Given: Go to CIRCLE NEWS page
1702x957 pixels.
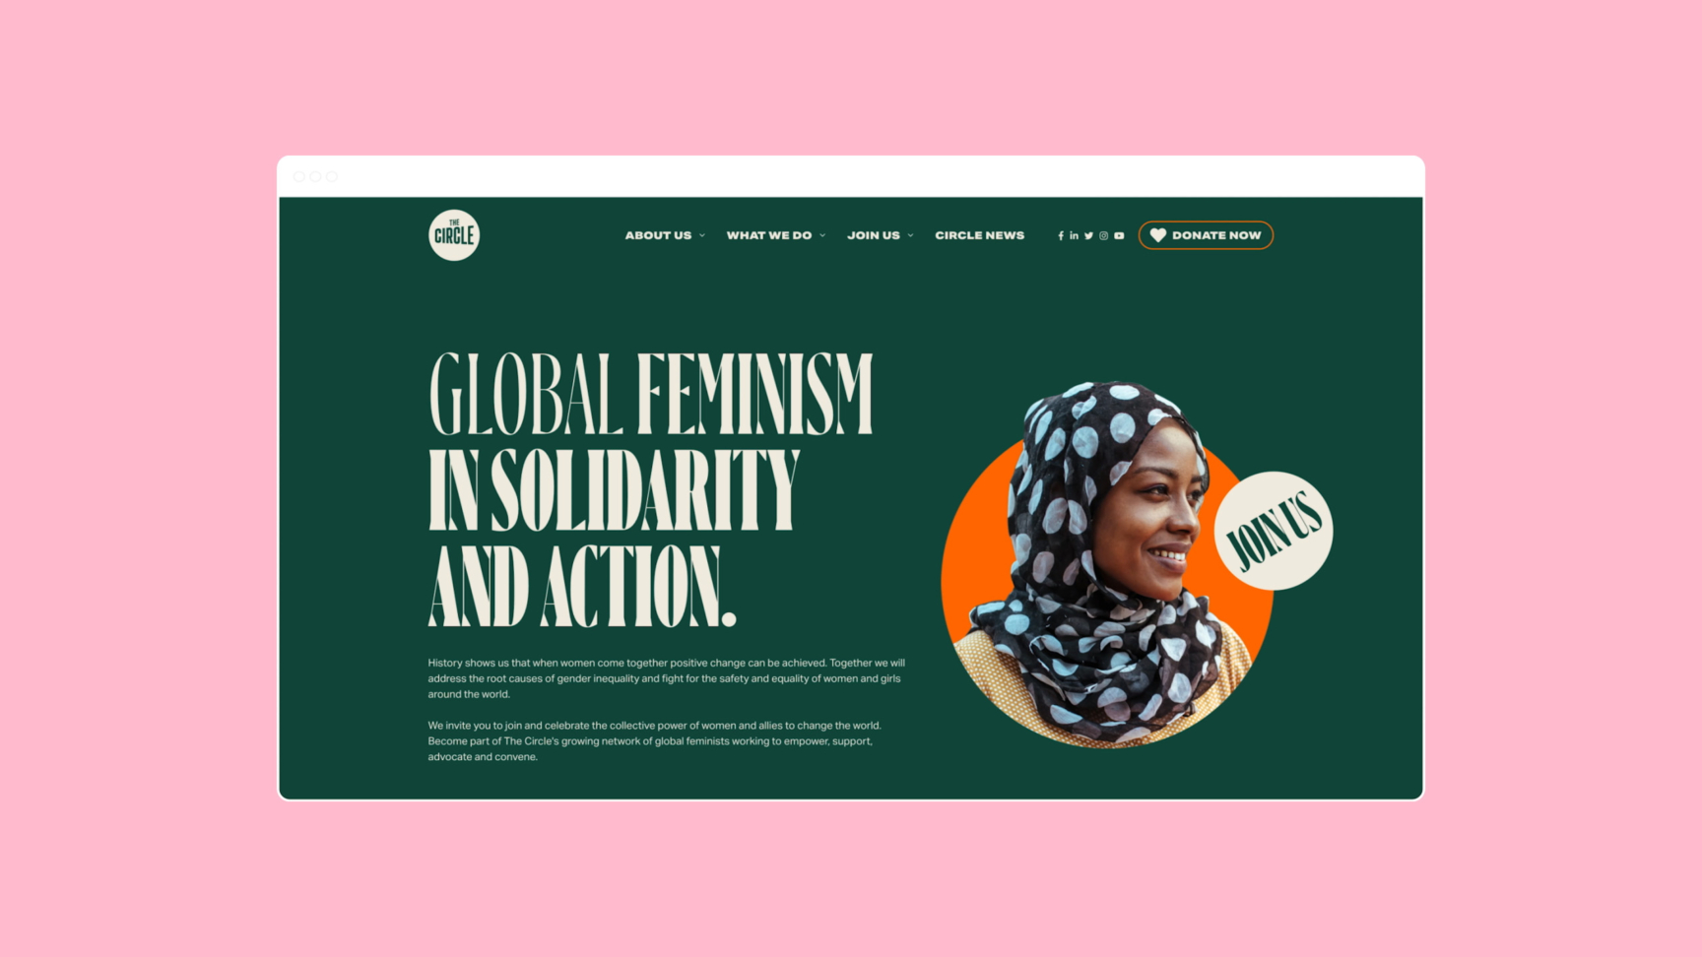Looking at the screenshot, I should click(x=980, y=235).
